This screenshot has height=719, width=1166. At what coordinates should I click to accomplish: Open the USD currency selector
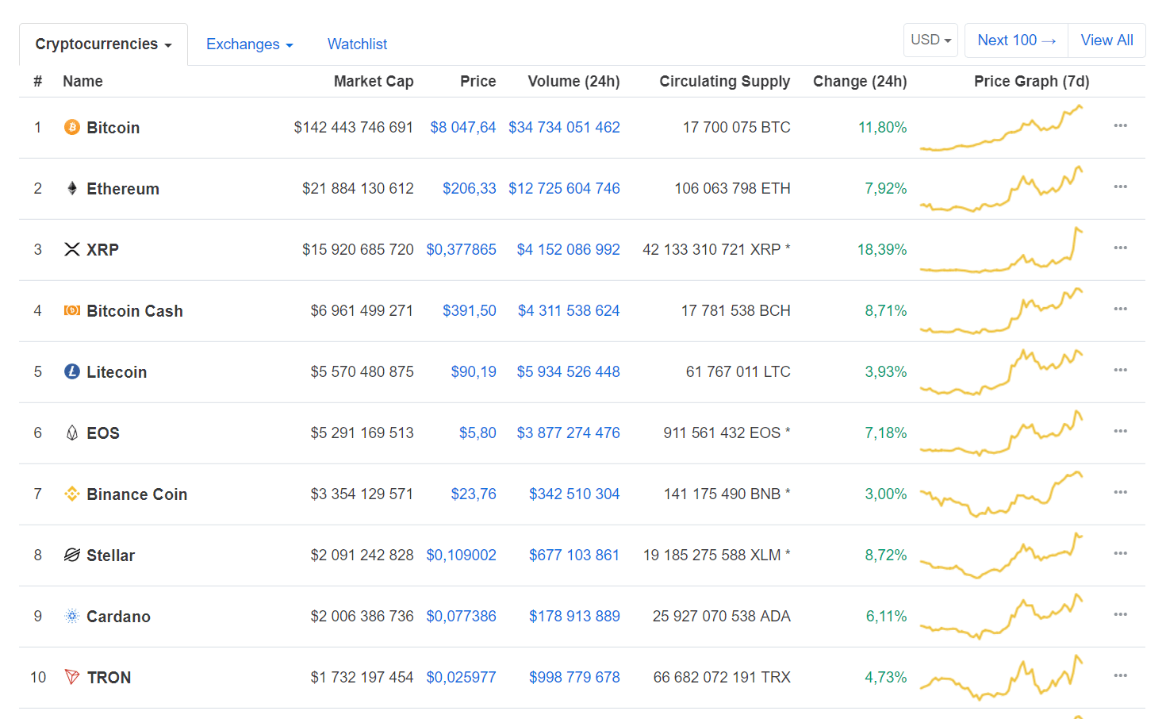930,40
